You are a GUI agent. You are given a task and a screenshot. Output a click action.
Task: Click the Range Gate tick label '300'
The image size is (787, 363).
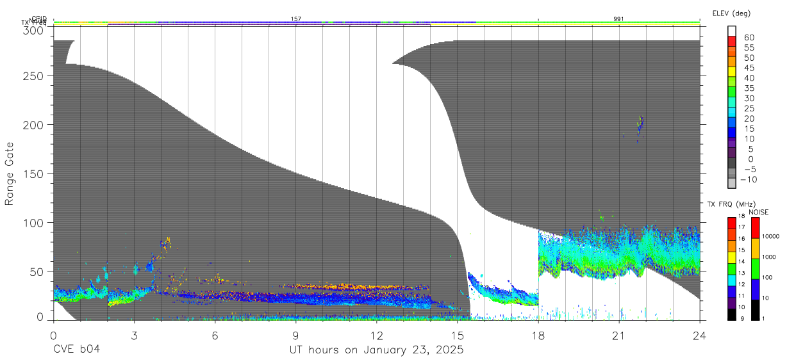[33, 30]
